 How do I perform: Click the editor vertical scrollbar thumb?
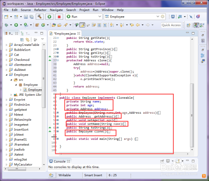point(192,115)
